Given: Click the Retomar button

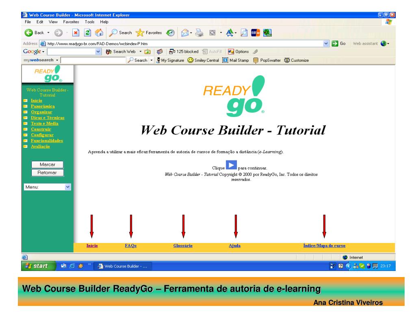Looking at the screenshot, I should tap(48, 173).
